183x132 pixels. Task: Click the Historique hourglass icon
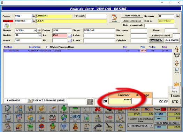pyautogui.click(x=8, y=127)
